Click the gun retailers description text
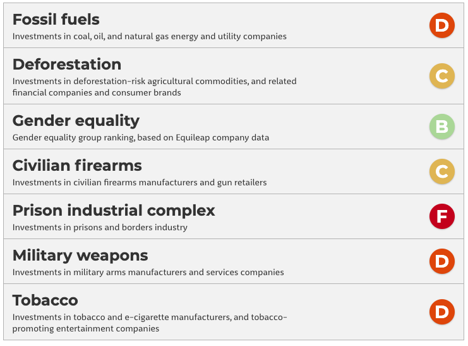Screen dimensions: 468x346 coord(140,183)
